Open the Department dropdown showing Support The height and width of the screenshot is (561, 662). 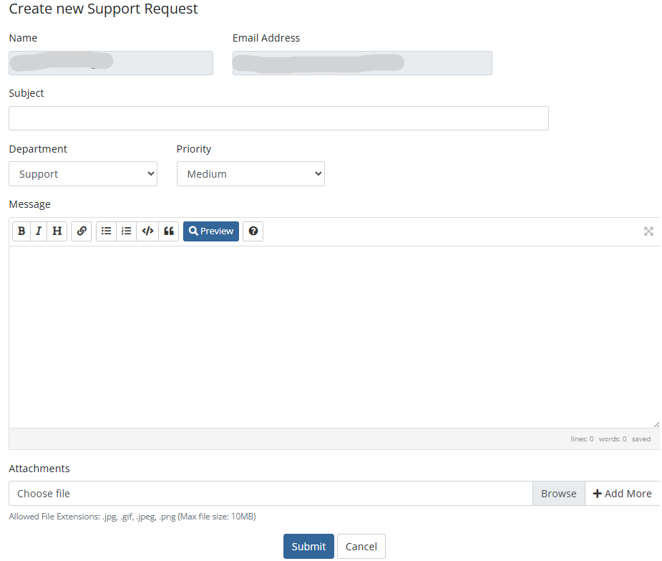point(83,174)
